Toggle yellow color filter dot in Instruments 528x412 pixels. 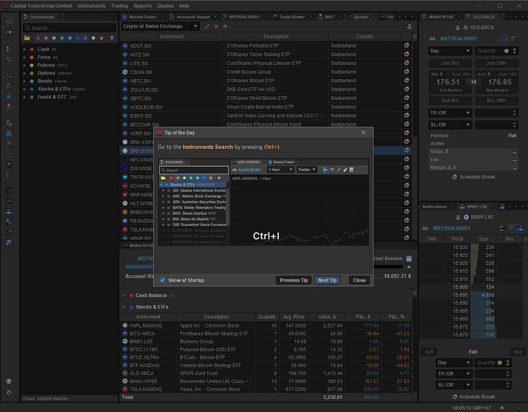tap(54, 38)
